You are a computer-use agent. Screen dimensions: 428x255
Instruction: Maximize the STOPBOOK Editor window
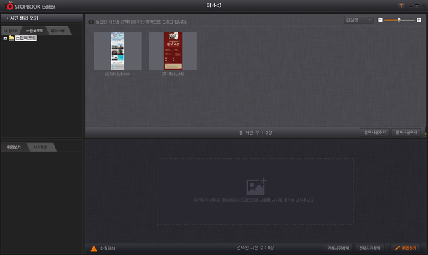(417, 5)
